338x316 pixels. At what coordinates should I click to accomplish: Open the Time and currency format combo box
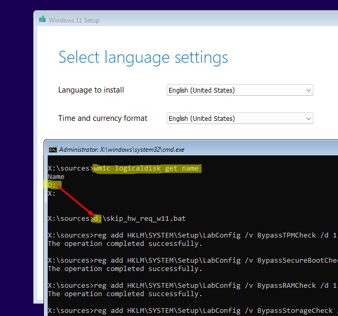239,119
